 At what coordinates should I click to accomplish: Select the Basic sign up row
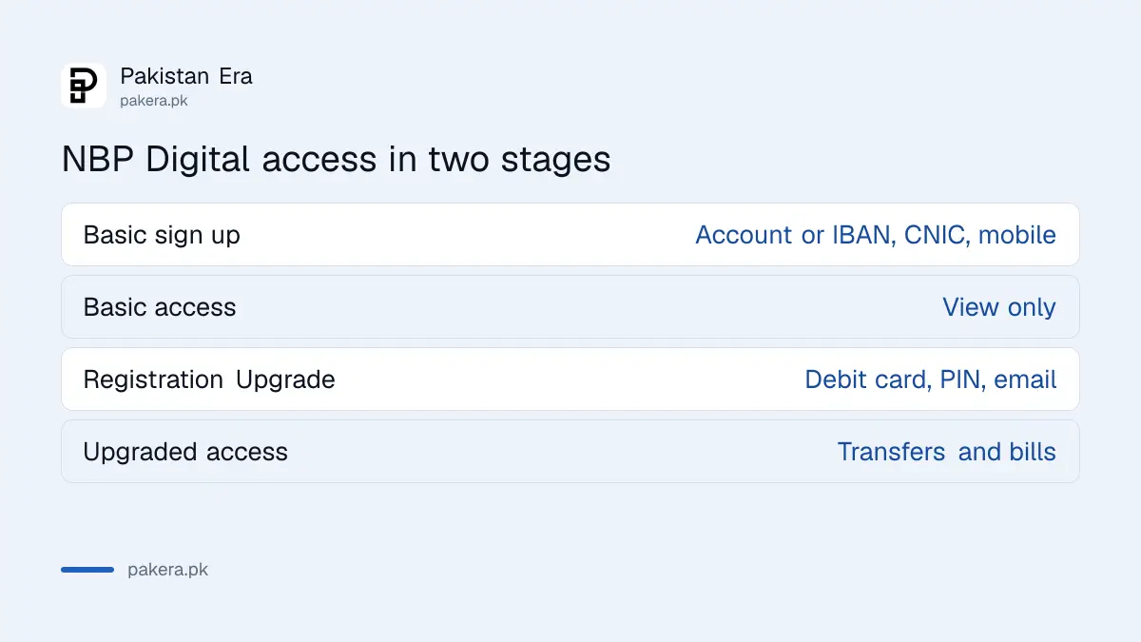pyautogui.click(x=570, y=234)
